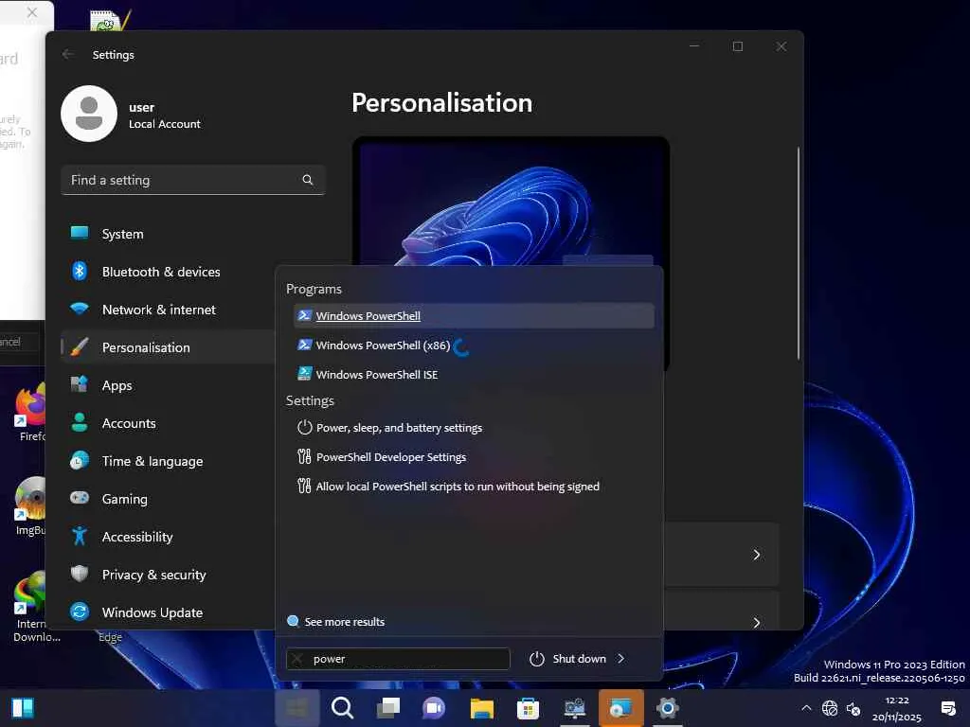Expand the Shut down options arrow

(x=621, y=659)
